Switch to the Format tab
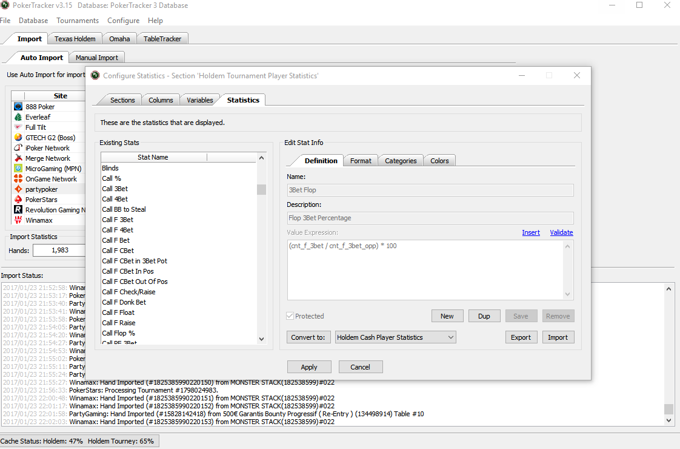Screen dimensions: 680x449 pos(361,161)
